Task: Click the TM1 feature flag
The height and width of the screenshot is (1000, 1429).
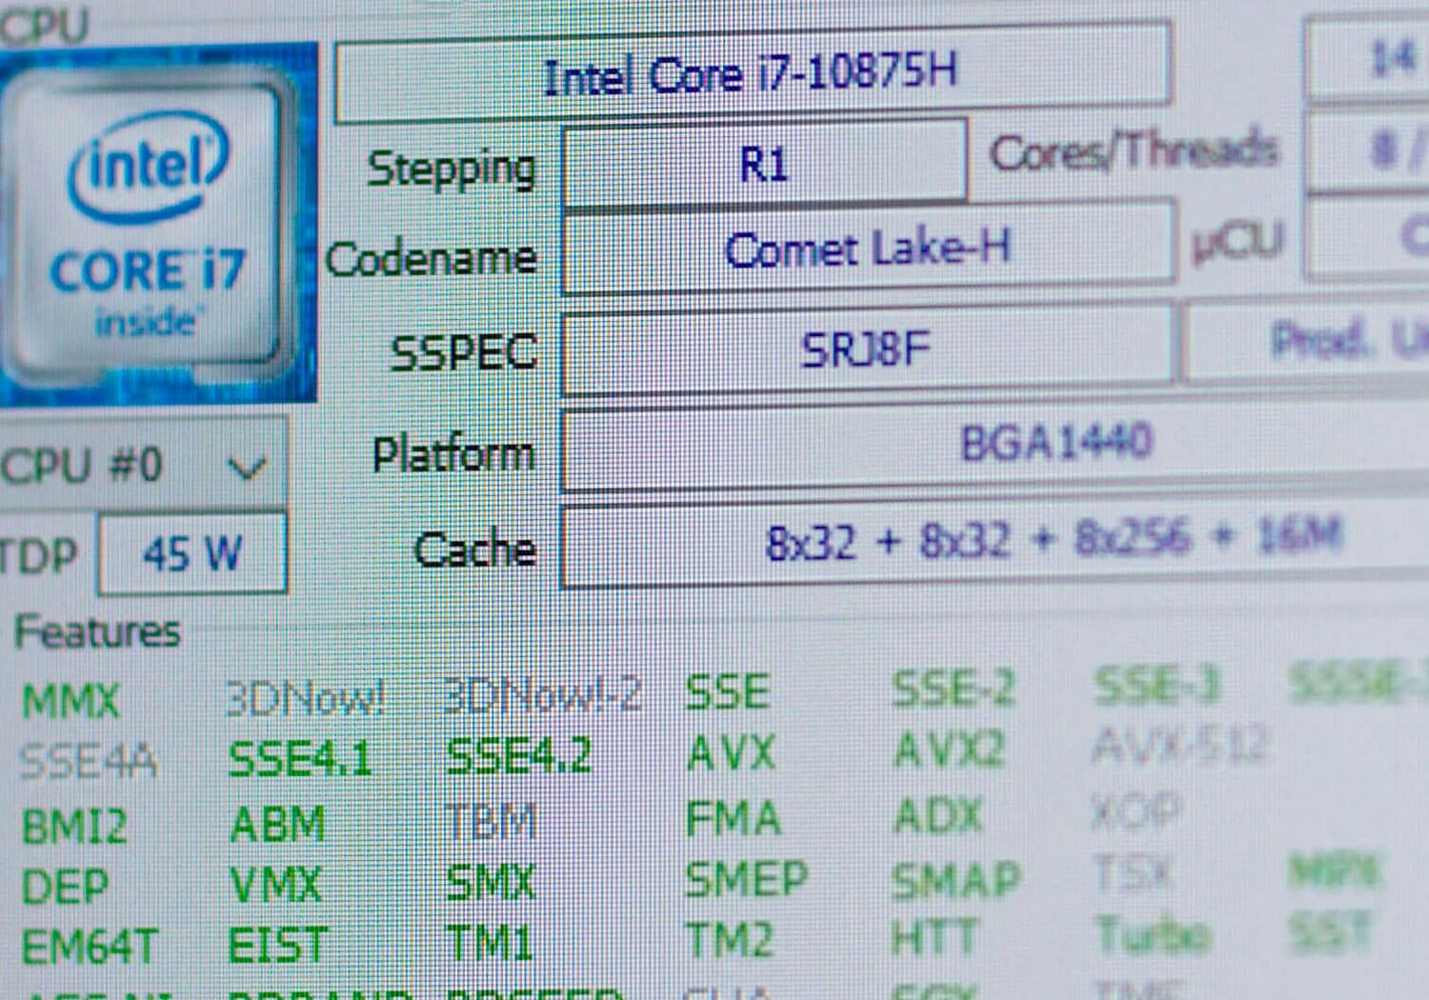Action: point(489,944)
